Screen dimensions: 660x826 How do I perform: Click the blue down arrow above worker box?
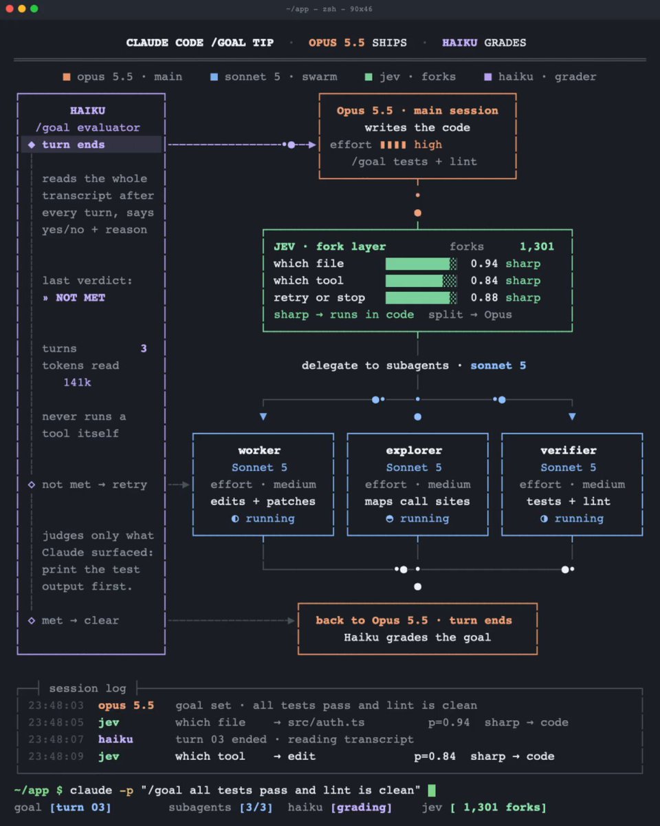pyautogui.click(x=263, y=416)
